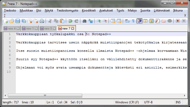Zoom in toolbar icon
This screenshot has height=107, width=190.
point(99,21)
